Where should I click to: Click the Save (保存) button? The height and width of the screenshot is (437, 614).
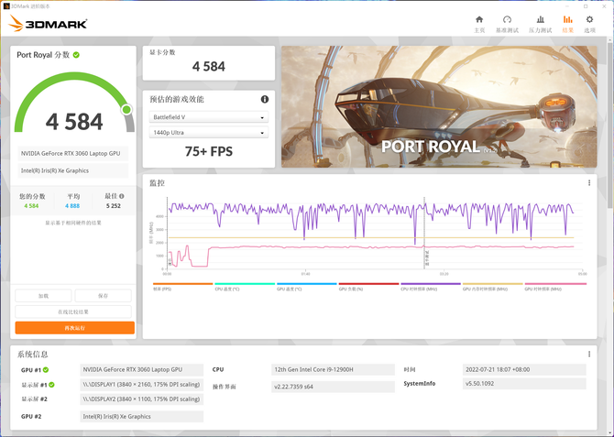103,296
